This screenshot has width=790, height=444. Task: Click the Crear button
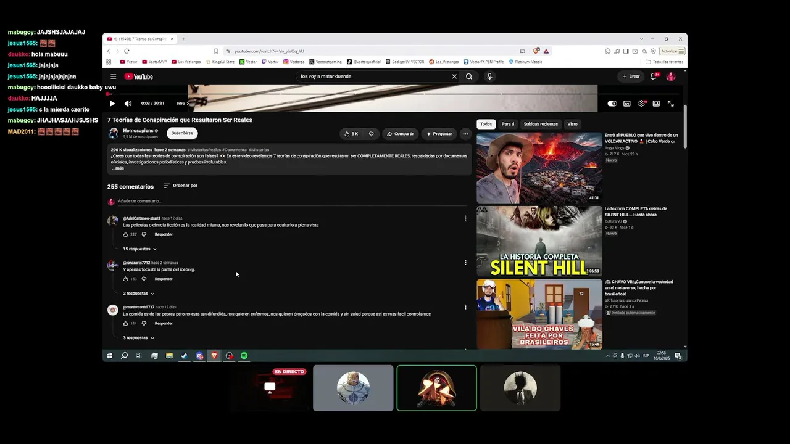click(631, 76)
